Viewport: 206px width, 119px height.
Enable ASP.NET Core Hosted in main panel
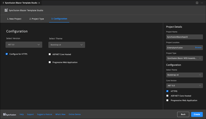tap(50, 54)
